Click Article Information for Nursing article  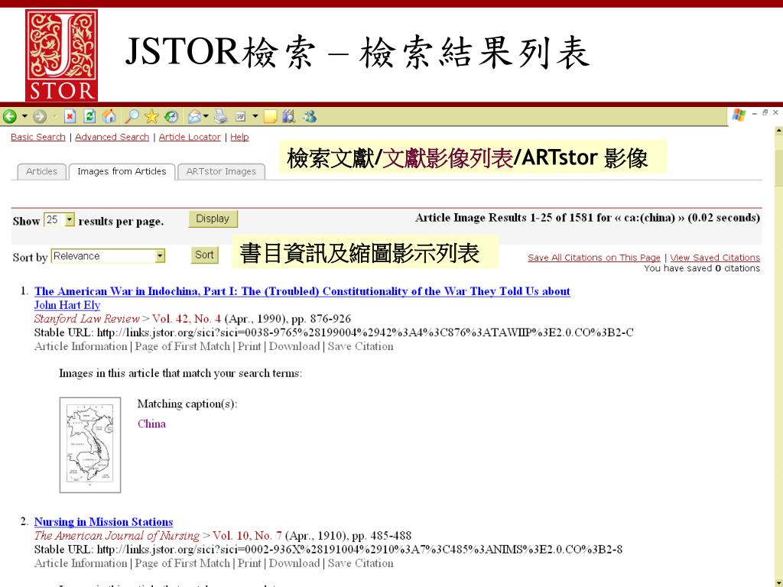coord(81,563)
